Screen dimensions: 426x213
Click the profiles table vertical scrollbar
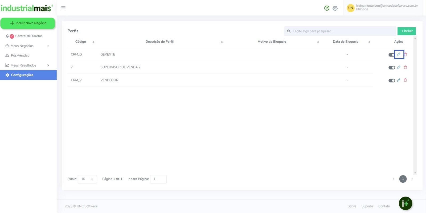[415, 105]
